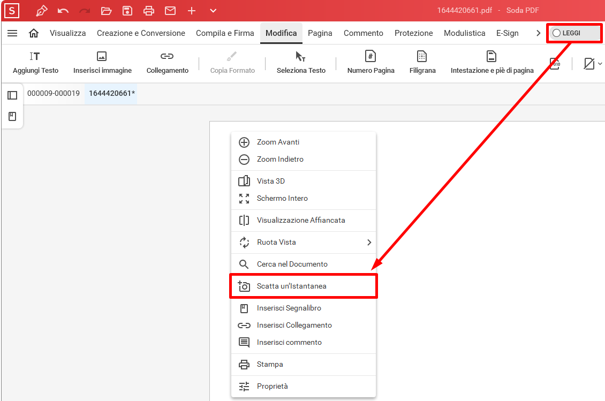Click Intestazione e piè di pagina
The height and width of the screenshot is (401, 605).
(491, 63)
